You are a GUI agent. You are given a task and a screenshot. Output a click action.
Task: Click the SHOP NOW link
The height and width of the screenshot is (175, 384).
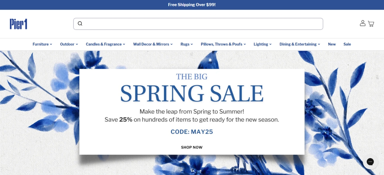(x=192, y=147)
